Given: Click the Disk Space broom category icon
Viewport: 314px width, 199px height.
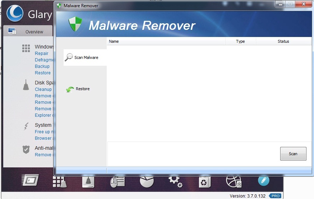Looking at the screenshot, I should coord(26,85).
